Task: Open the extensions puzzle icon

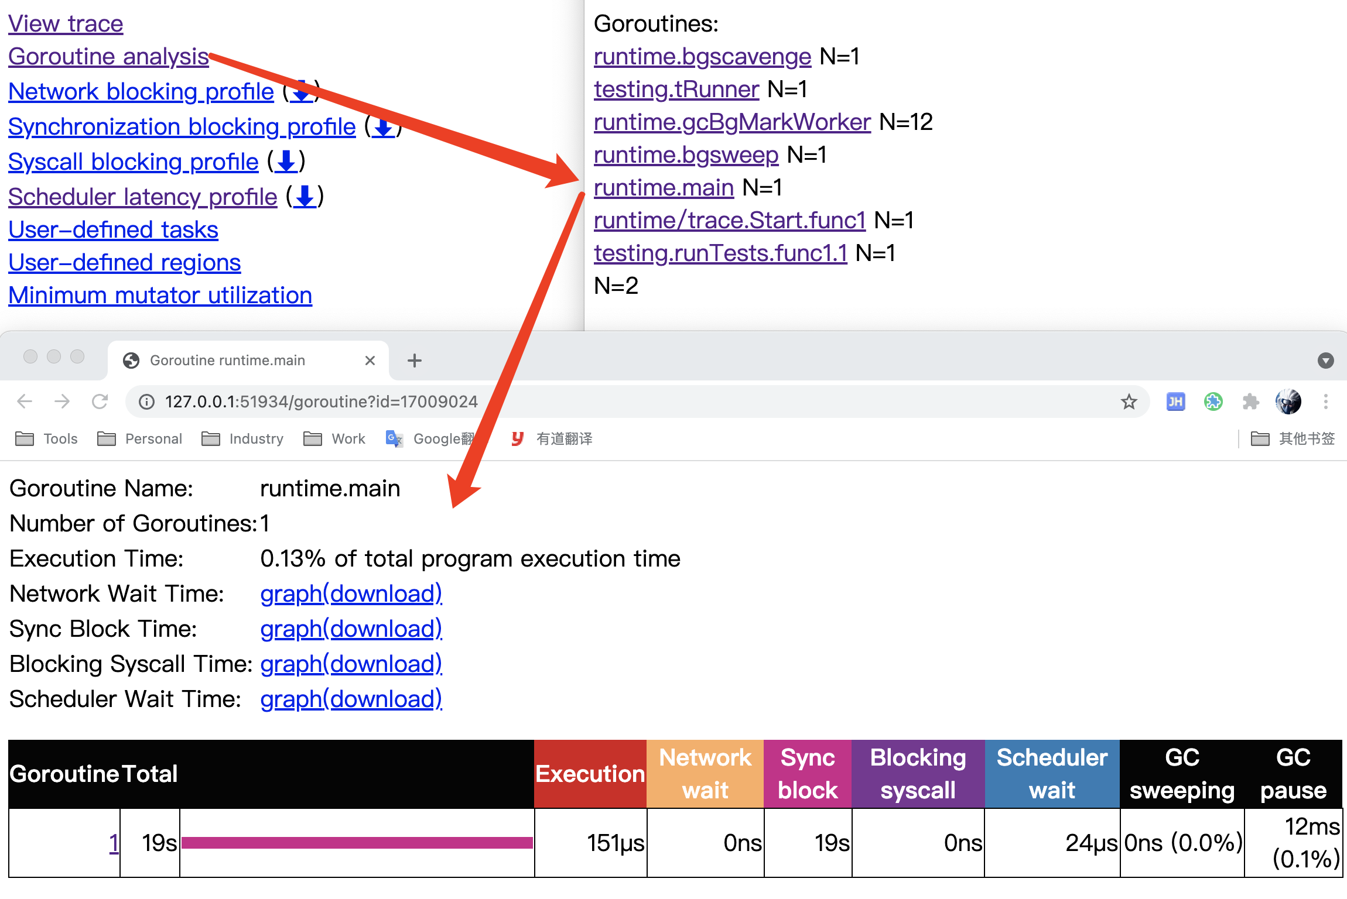Action: pos(1250,402)
